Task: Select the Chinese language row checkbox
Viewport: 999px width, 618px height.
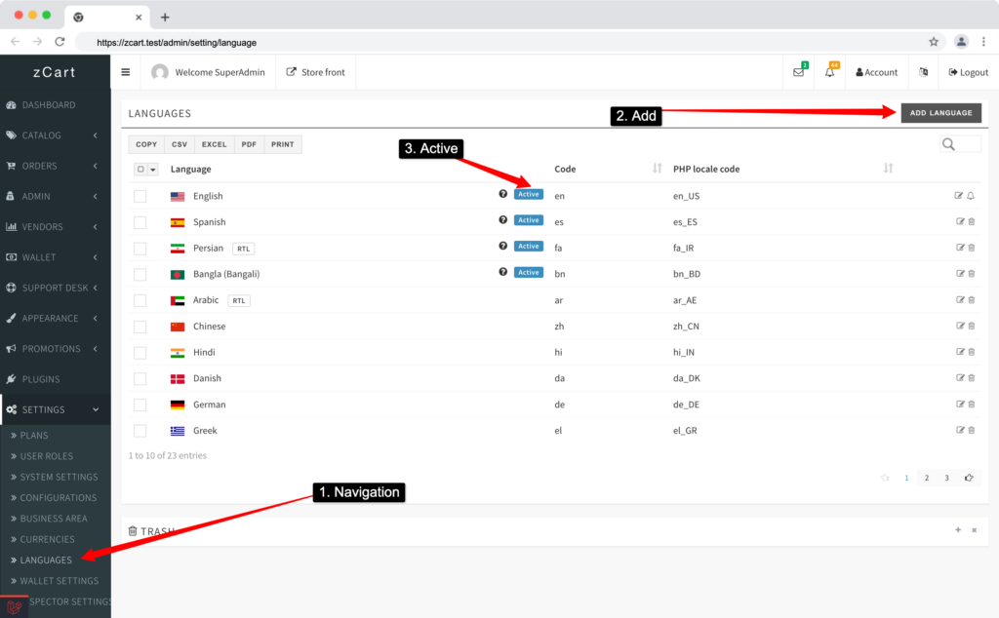Action: (140, 327)
